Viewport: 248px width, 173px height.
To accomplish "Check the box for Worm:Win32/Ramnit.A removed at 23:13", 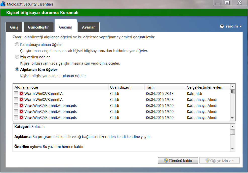I will [16, 93].
